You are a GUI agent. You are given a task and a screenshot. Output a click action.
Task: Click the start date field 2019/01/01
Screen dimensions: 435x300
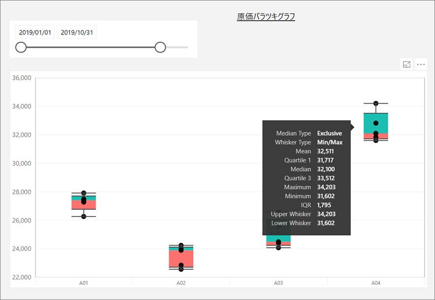coord(35,32)
